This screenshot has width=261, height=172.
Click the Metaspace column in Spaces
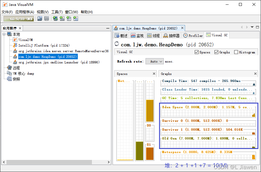pos(125,122)
